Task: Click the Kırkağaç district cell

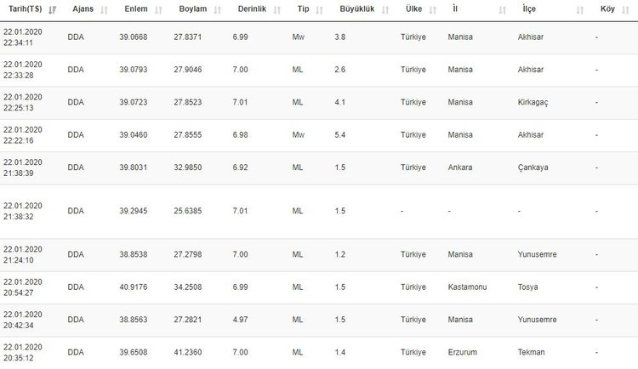Action: 533,102
